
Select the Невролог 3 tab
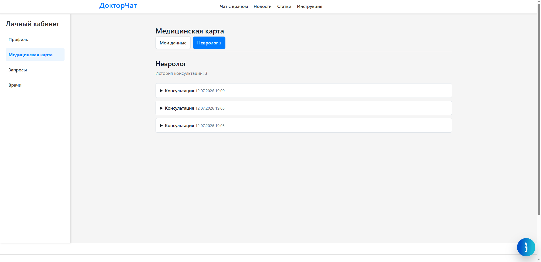point(209,43)
